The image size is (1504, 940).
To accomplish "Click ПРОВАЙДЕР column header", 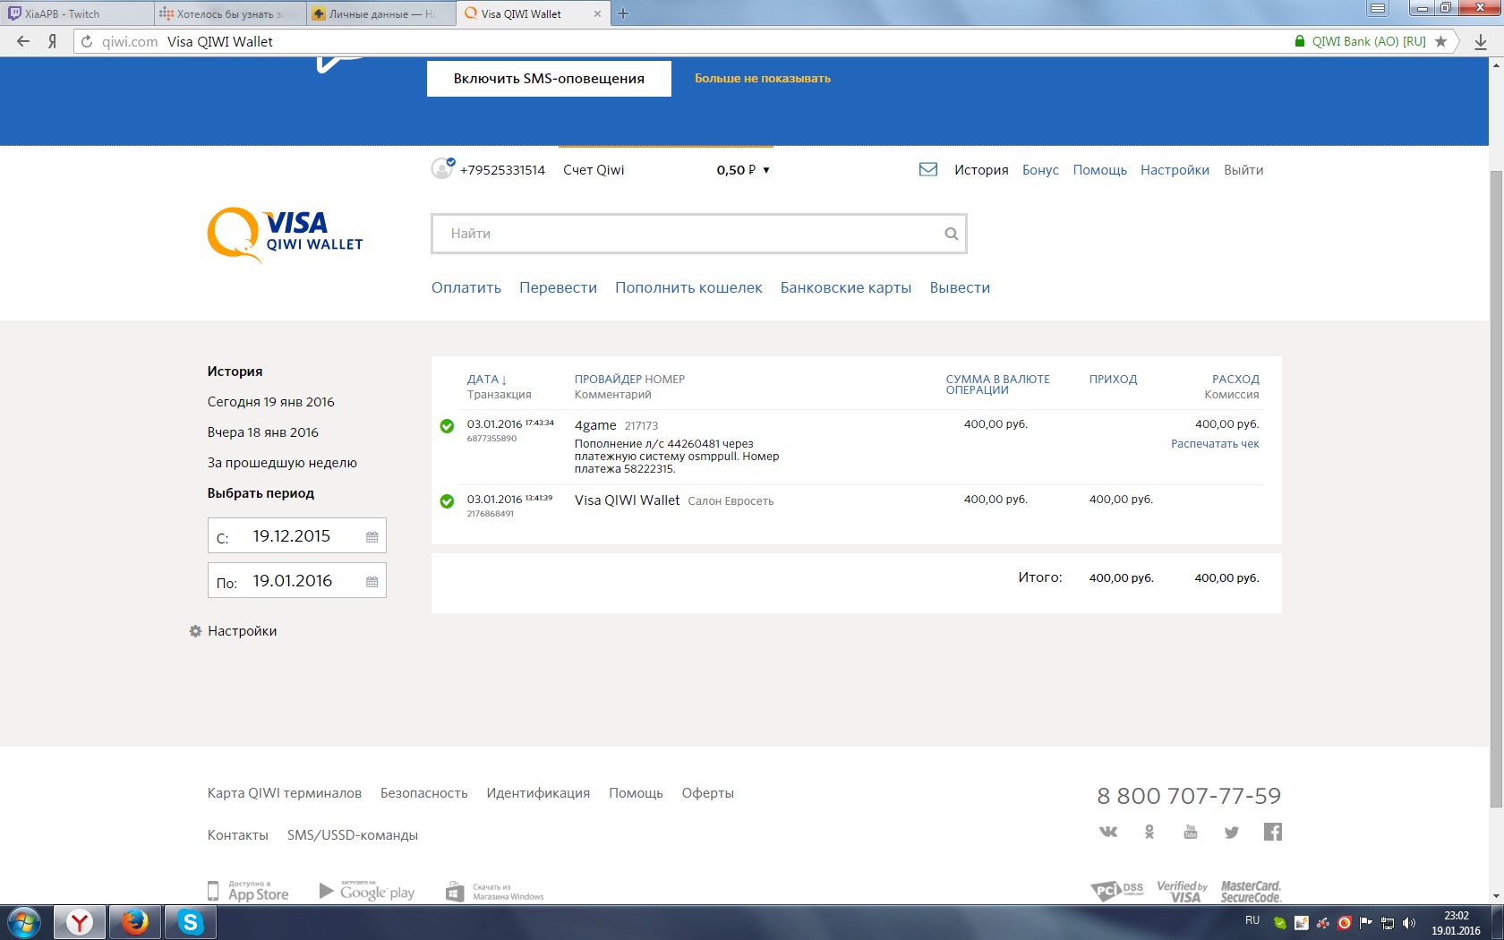I will click(x=608, y=380).
